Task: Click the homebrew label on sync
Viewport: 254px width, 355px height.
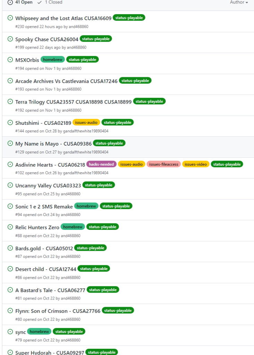Action: coord(39,331)
